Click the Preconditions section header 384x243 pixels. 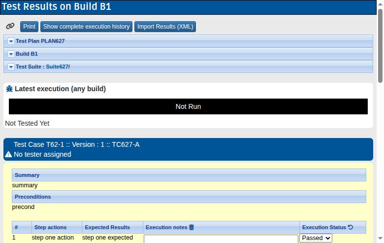189,197
